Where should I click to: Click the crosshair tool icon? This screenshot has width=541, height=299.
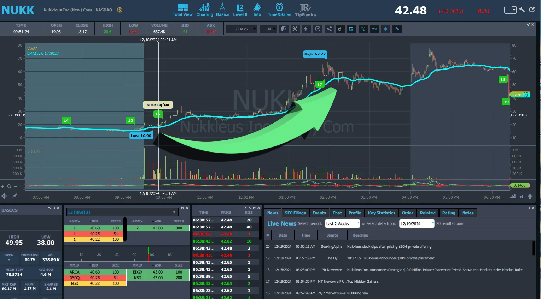click(x=4, y=196)
